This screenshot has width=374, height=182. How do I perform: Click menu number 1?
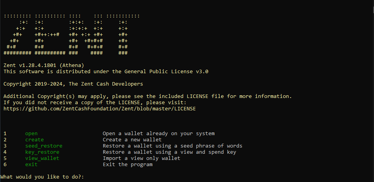5,134
